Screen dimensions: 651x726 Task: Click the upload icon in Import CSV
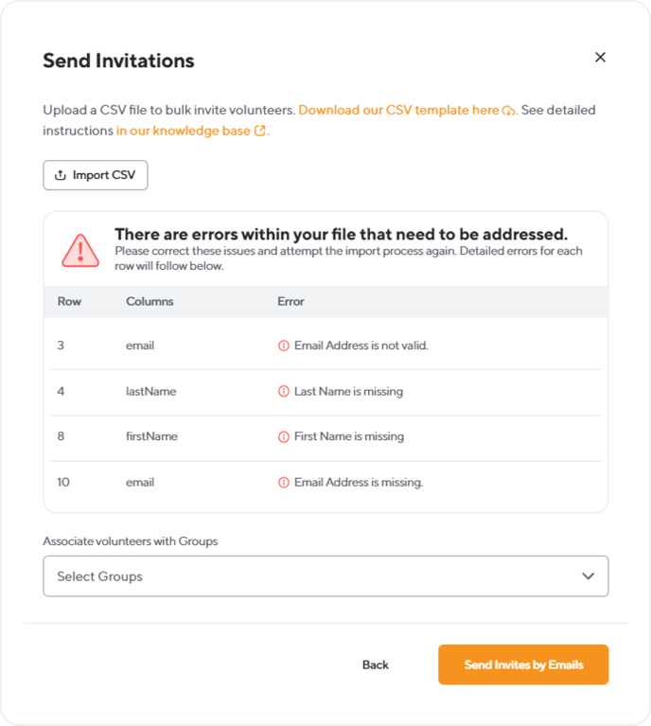point(61,175)
